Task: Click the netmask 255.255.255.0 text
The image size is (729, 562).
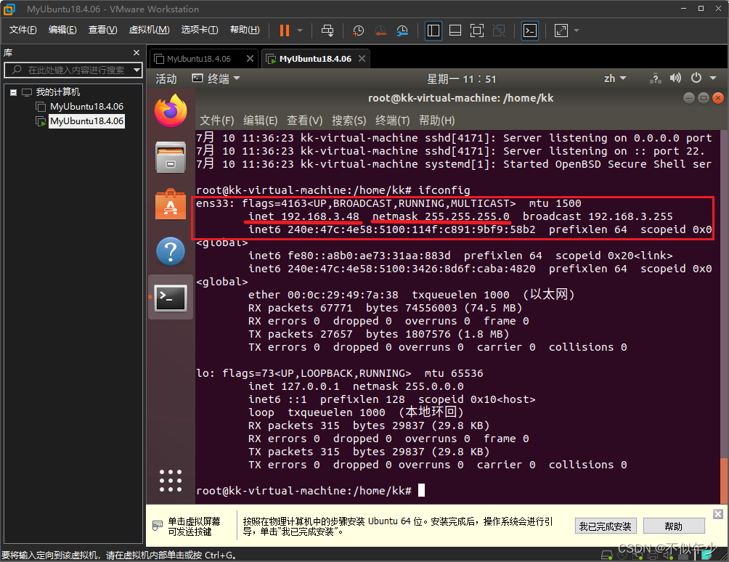Action: 441,216
